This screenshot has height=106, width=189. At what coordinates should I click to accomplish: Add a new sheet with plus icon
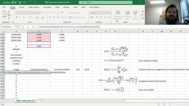click(42, 101)
